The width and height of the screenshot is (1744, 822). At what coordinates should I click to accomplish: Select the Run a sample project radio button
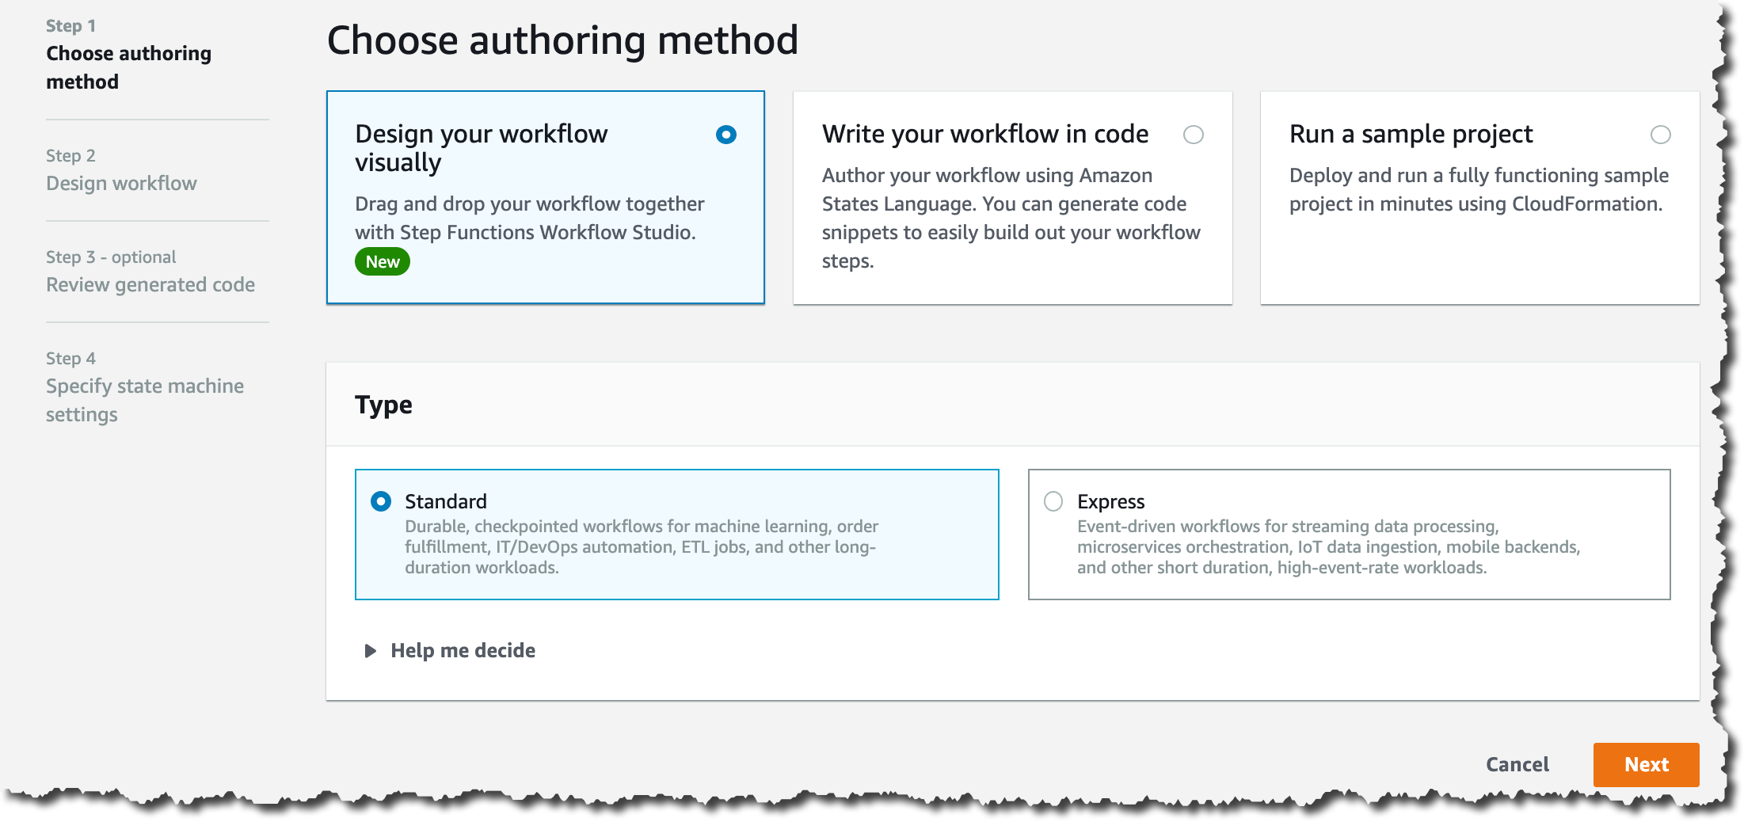(1660, 135)
